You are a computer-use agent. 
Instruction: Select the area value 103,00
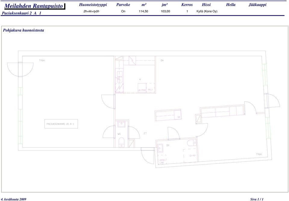pyautogui.click(x=165, y=11)
